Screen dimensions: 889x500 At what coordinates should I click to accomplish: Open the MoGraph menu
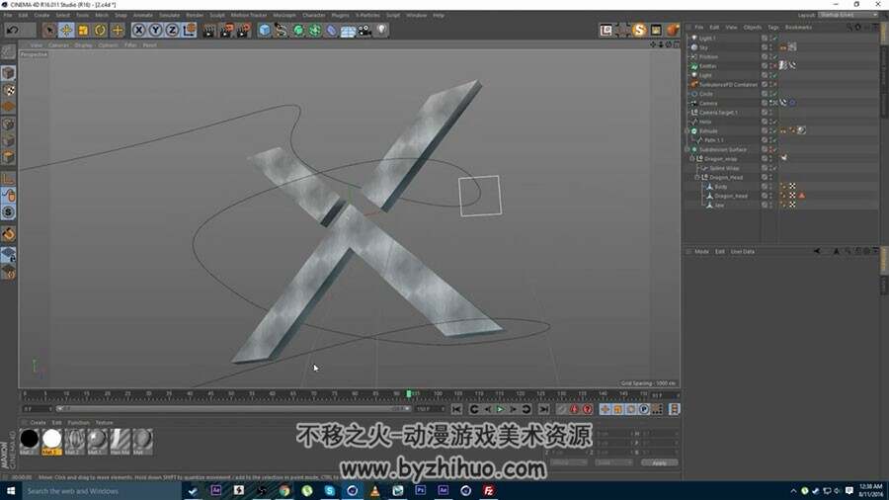(284, 15)
